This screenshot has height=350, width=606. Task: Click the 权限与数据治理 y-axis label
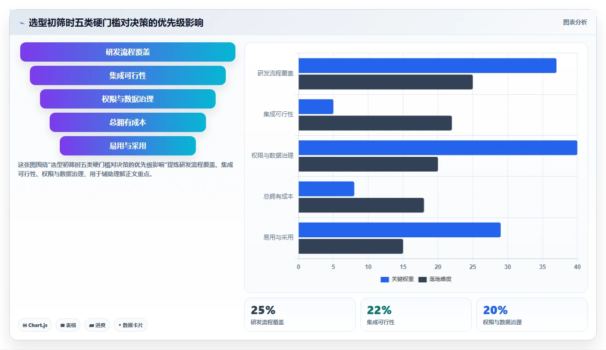272,155
